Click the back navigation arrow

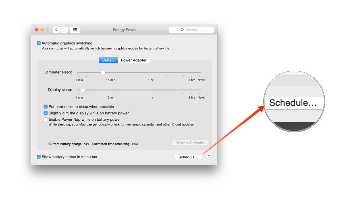point(56,30)
